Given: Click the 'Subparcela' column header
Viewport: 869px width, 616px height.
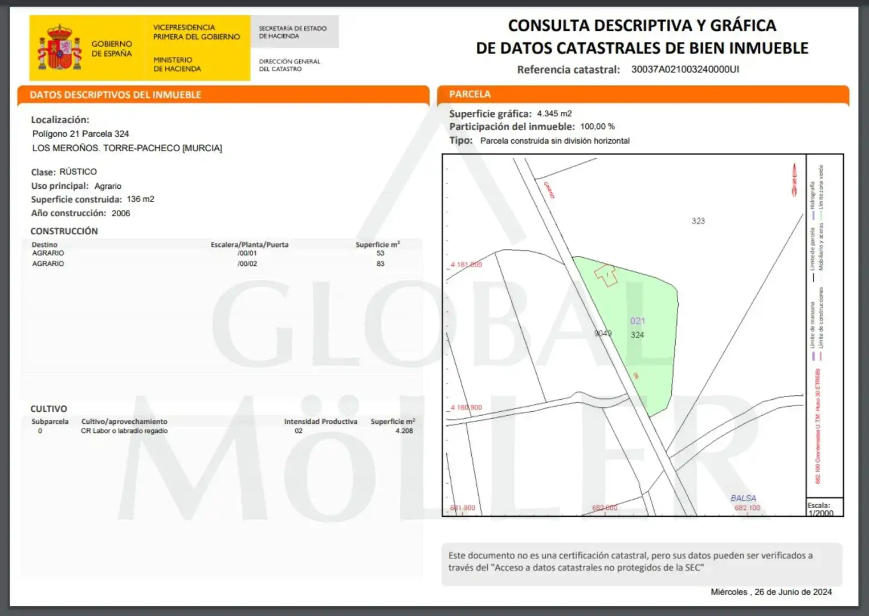Looking at the screenshot, I should (x=50, y=422).
